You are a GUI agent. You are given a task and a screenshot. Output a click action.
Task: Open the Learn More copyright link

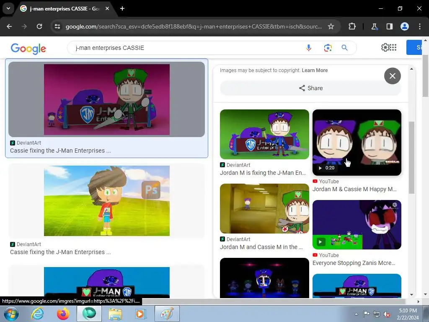click(x=315, y=70)
